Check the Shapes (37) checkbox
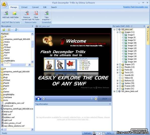 point(120,64)
